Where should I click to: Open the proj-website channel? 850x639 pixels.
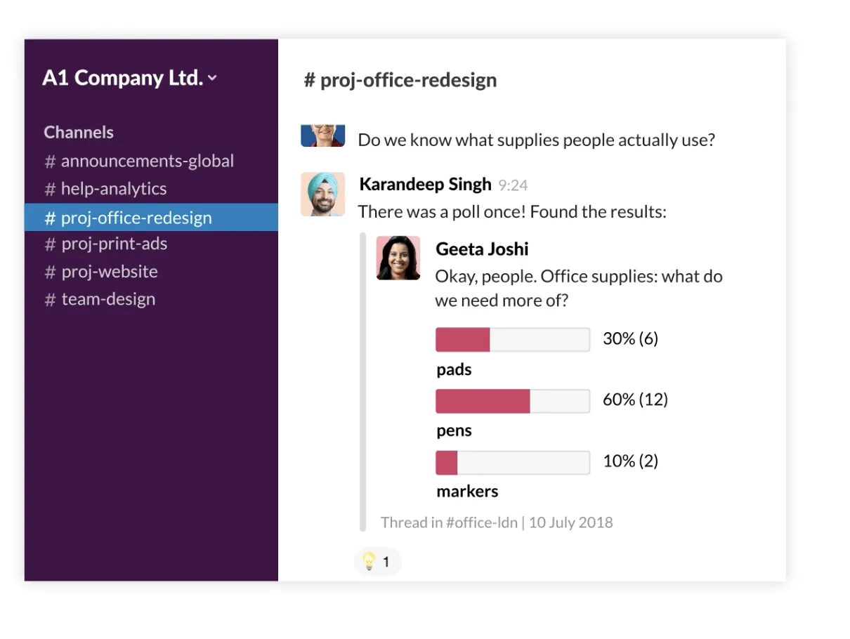click(101, 271)
